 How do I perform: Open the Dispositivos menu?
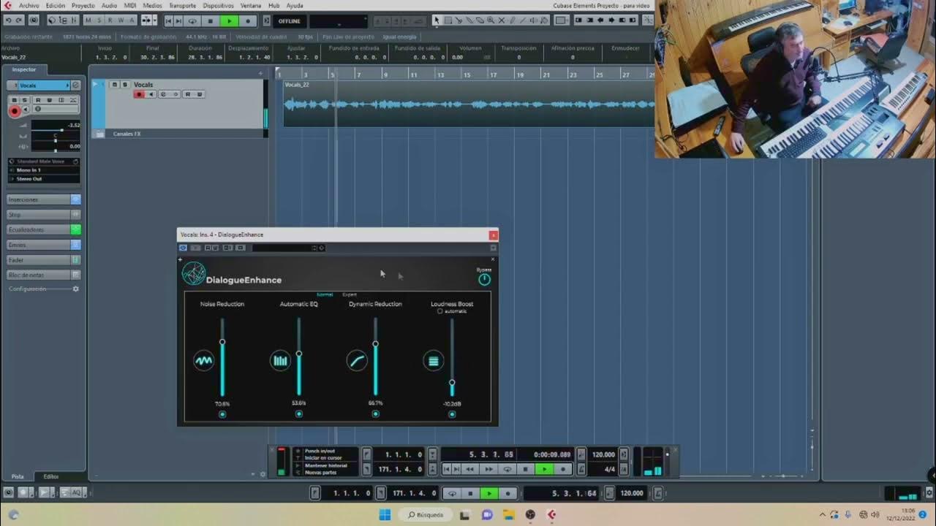218,5
